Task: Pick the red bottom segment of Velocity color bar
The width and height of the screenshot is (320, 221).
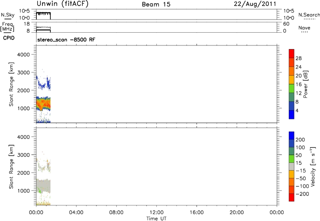Action: coord(292,197)
